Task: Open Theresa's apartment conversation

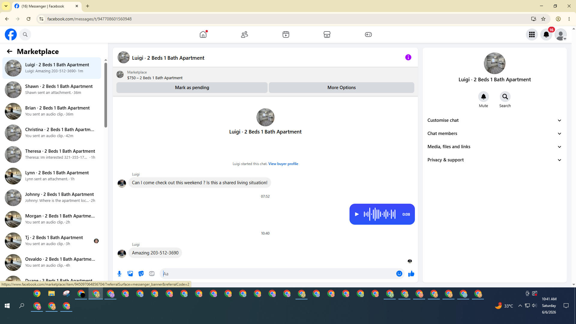Action: pyautogui.click(x=52, y=154)
